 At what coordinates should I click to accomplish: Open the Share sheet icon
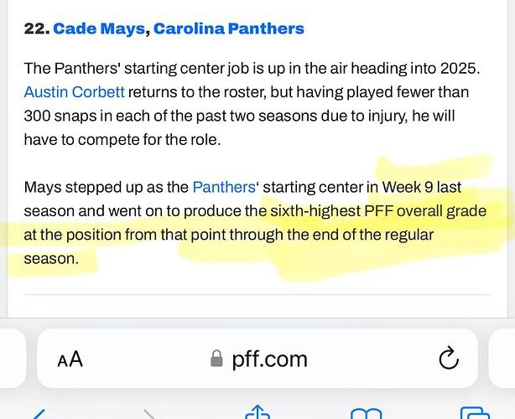256,412
